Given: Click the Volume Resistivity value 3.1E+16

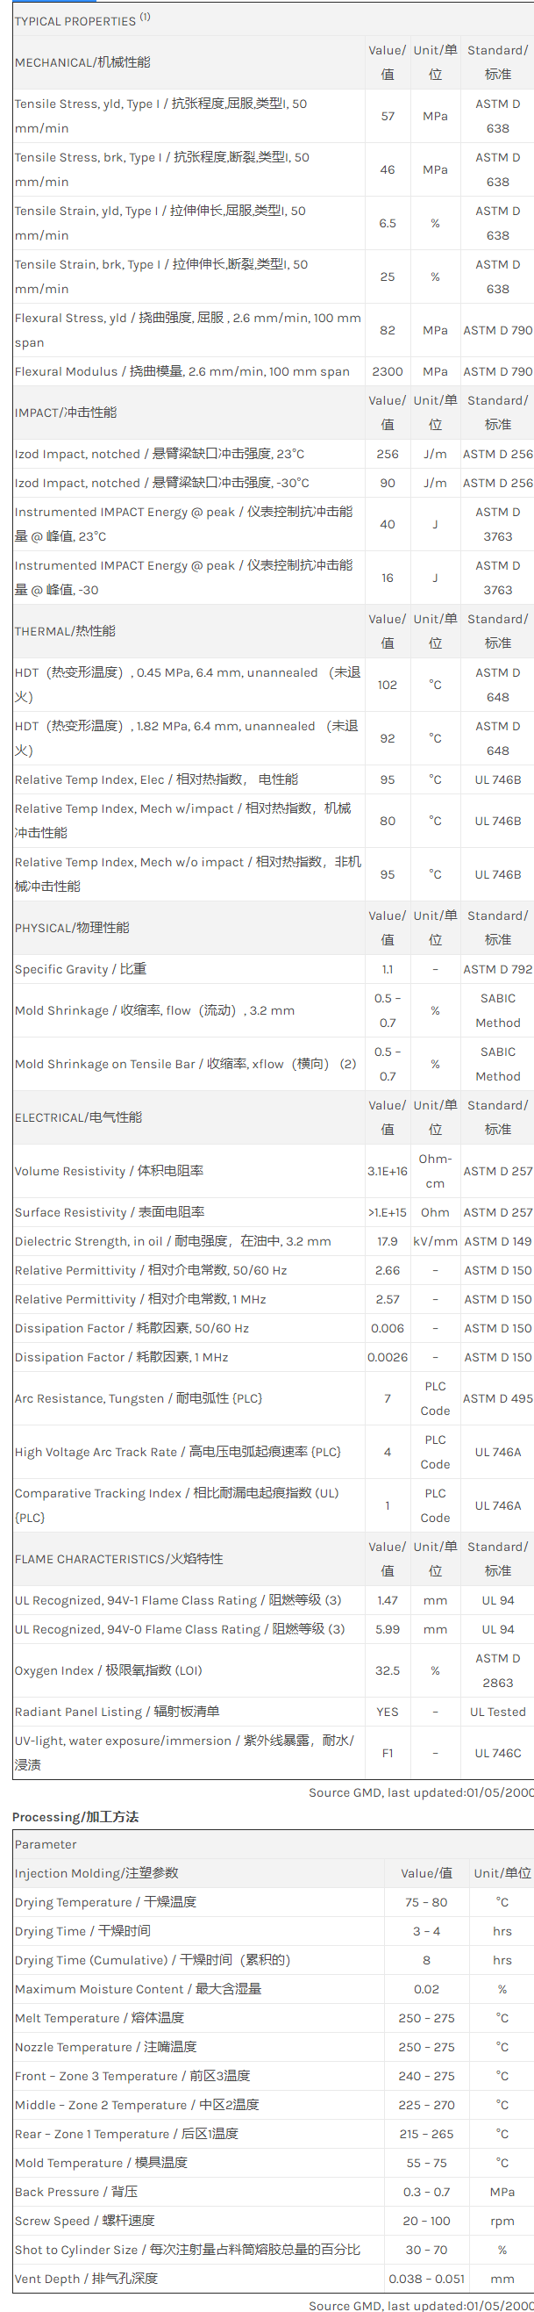Looking at the screenshot, I should (x=387, y=1171).
